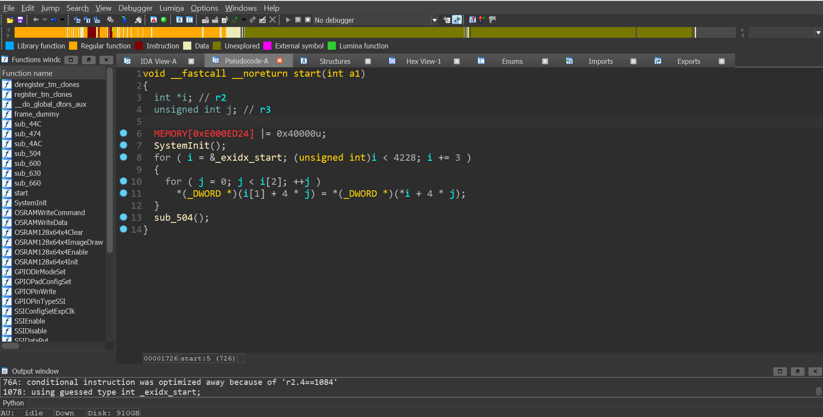Close the Enums tab
This screenshot has height=417, width=823.
click(x=545, y=61)
